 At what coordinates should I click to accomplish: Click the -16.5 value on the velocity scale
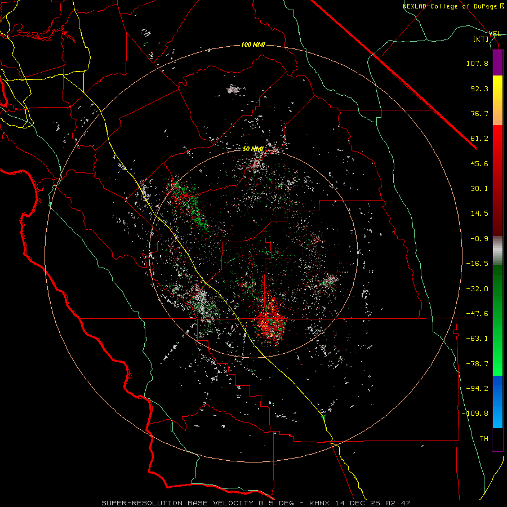[477, 264]
